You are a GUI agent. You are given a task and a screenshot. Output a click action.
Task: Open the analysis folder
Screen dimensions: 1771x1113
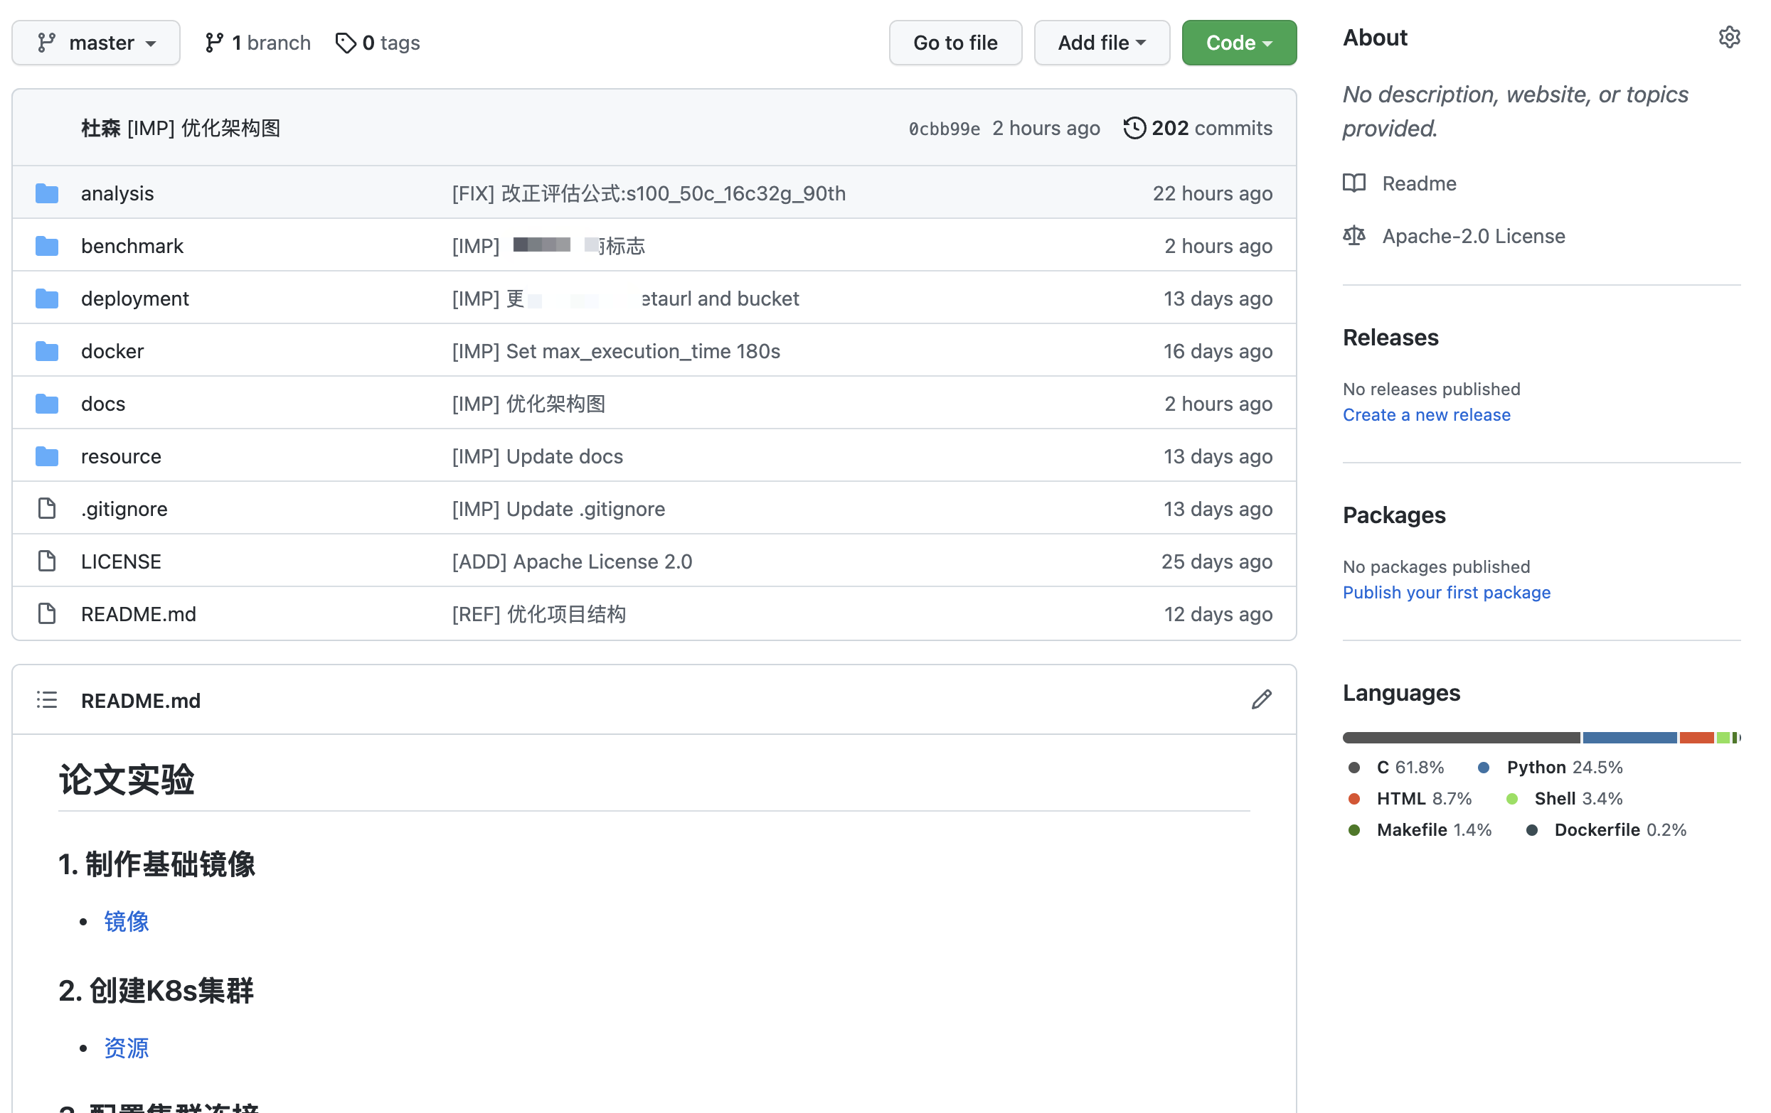tap(117, 193)
